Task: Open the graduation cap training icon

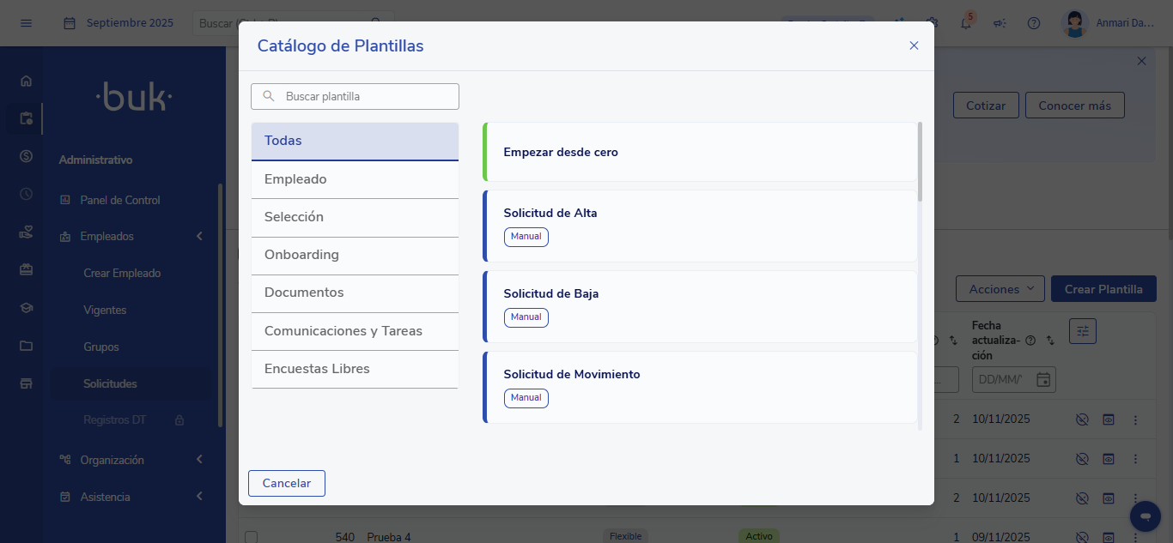Action: pos(26,308)
